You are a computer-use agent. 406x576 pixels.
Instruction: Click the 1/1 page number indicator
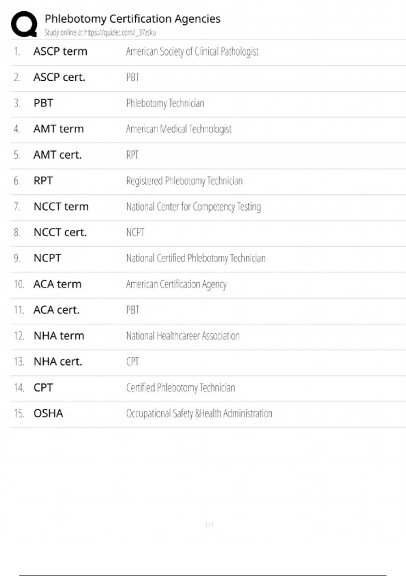(x=209, y=525)
